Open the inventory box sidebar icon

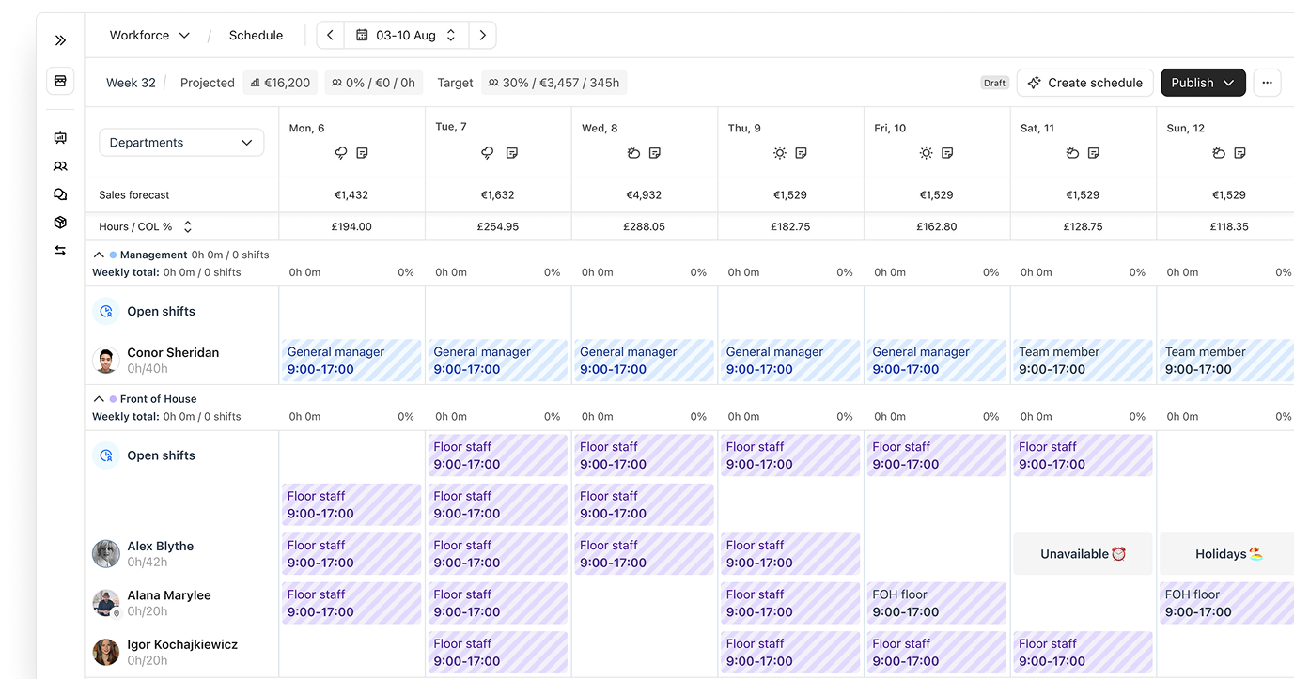(x=60, y=223)
